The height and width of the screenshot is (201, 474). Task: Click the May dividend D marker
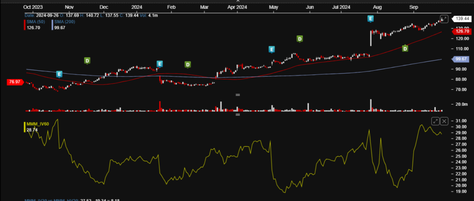tap(299, 39)
